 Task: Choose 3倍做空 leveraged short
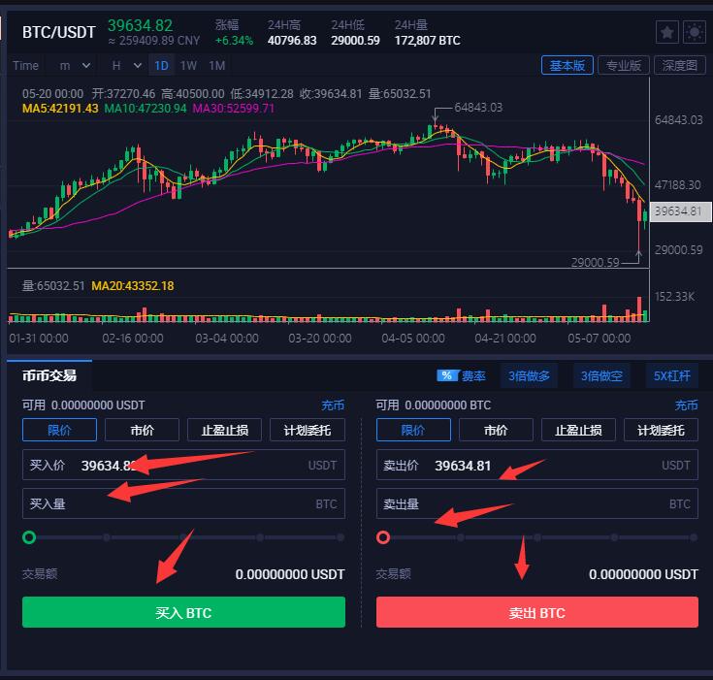601,376
